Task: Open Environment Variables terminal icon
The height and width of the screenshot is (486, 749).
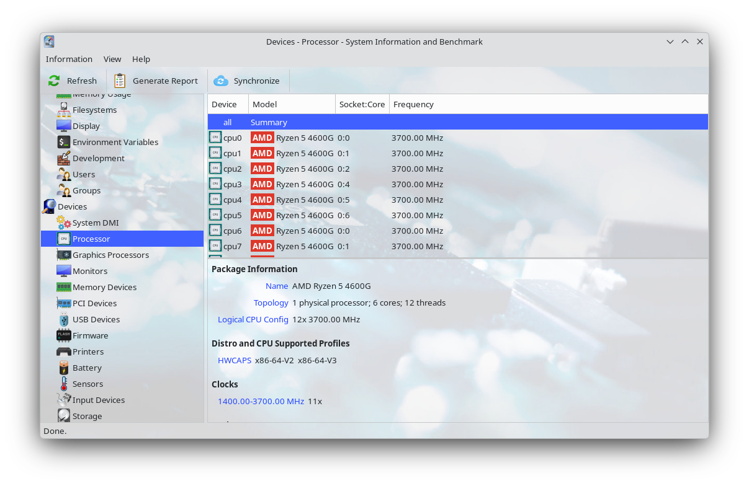Action: click(64, 142)
